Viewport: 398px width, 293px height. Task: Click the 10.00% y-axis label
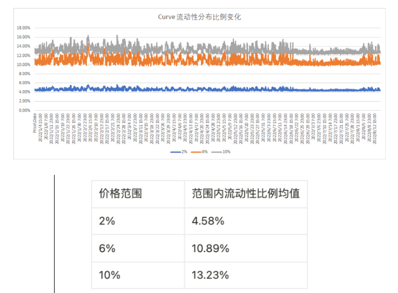click(23, 65)
